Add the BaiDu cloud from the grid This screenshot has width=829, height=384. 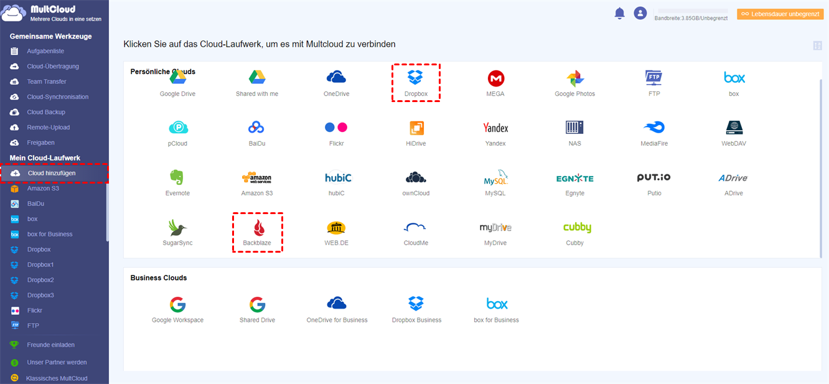[x=257, y=133]
